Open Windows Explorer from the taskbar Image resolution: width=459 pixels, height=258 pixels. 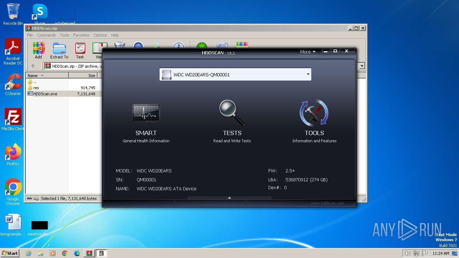pos(41,253)
